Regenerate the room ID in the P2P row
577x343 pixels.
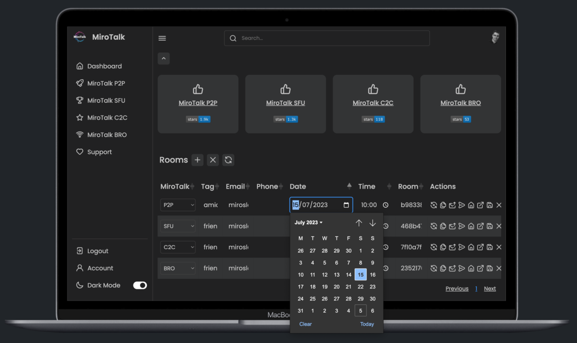pyautogui.click(x=434, y=205)
